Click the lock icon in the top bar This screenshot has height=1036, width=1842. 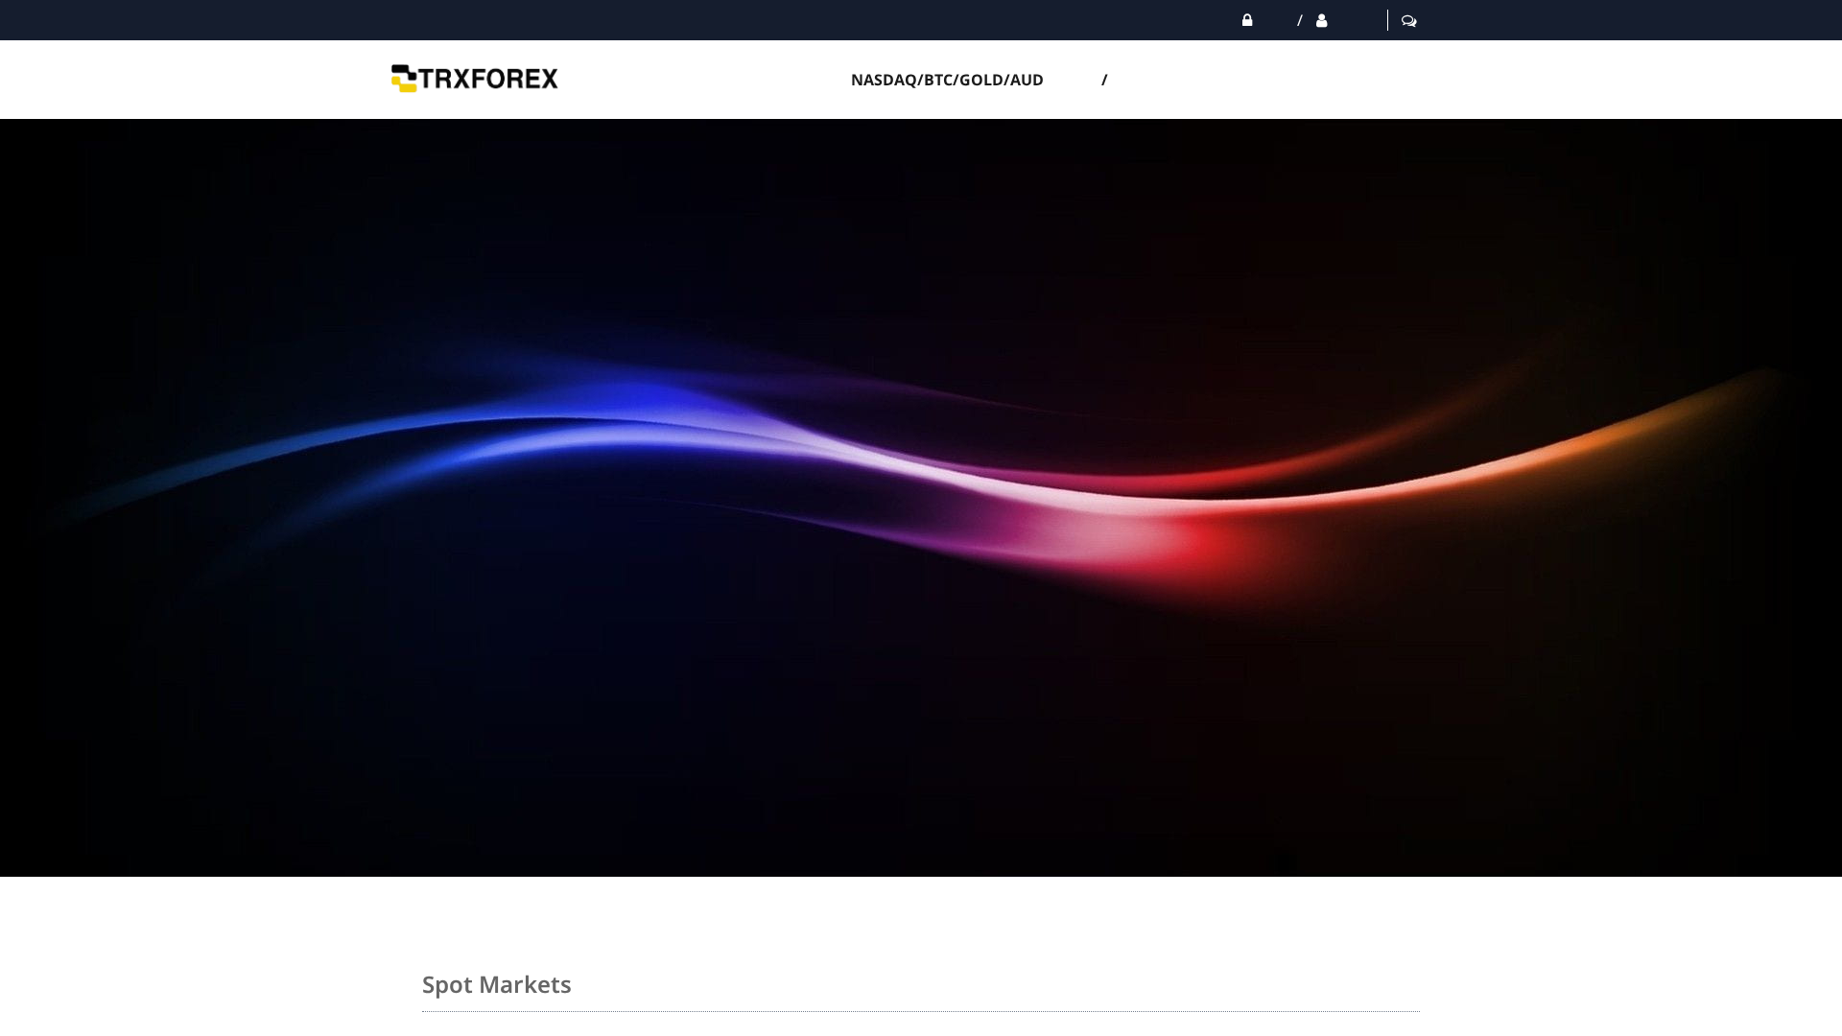point(1247,20)
